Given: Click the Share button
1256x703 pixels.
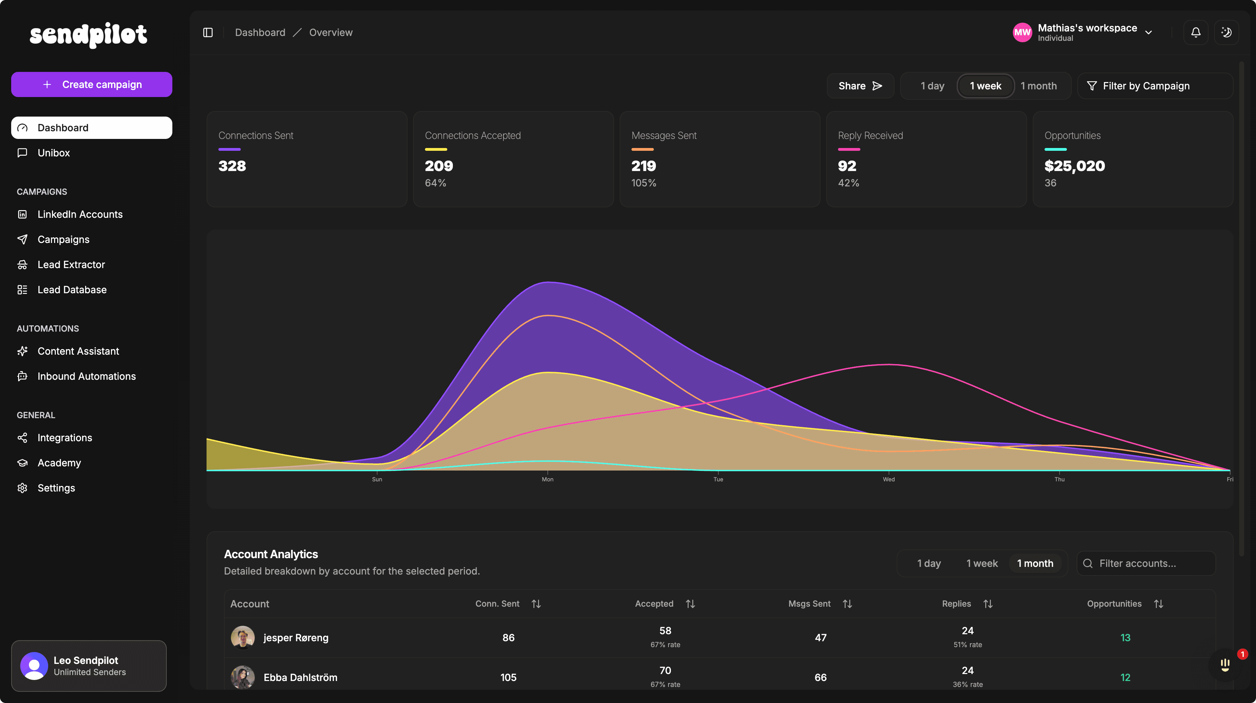Looking at the screenshot, I should pyautogui.click(x=860, y=86).
